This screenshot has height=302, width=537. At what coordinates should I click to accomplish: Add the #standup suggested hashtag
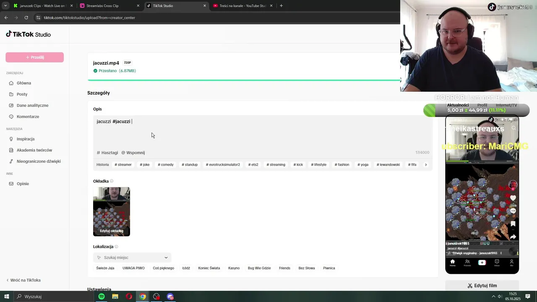tap(190, 164)
